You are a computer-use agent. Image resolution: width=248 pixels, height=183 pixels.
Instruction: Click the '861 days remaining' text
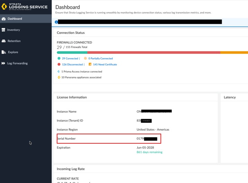[149, 152]
